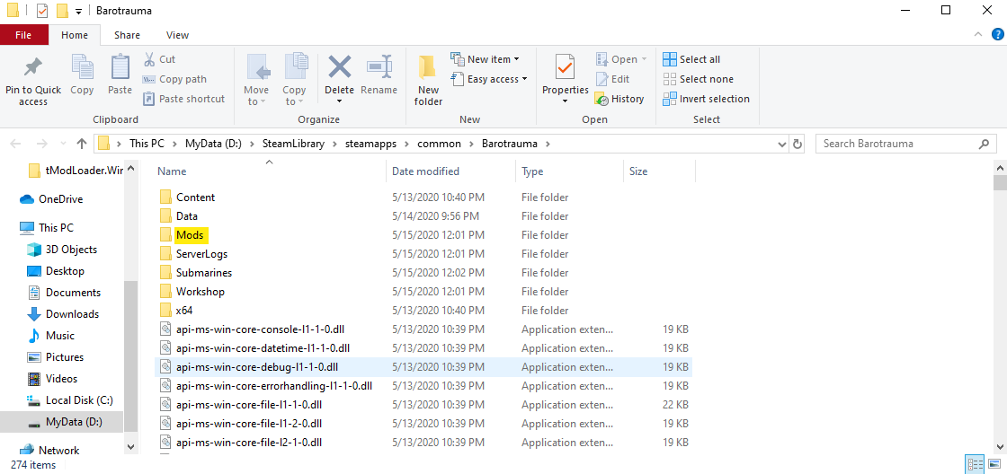
Task: Refresh the current folder view
Action: [x=798, y=144]
